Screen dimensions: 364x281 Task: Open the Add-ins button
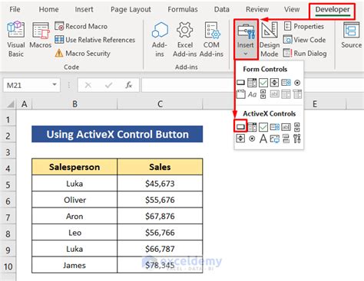[160, 39]
